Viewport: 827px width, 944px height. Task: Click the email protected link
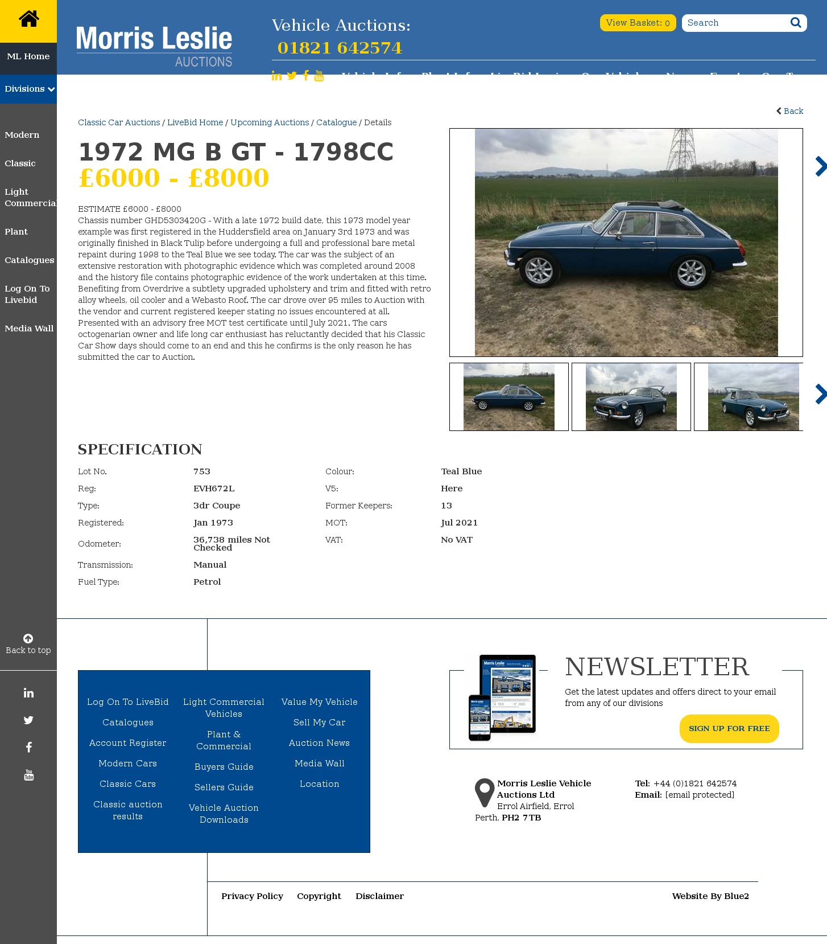point(700,795)
